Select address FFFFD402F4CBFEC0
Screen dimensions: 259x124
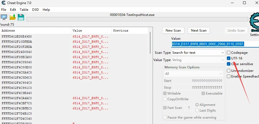17,108
